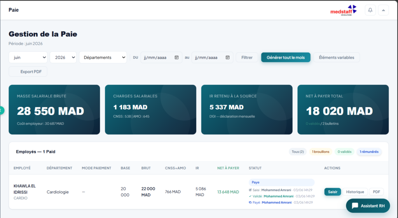
Task: Click the Validé checkmark icon
Action: (250, 196)
